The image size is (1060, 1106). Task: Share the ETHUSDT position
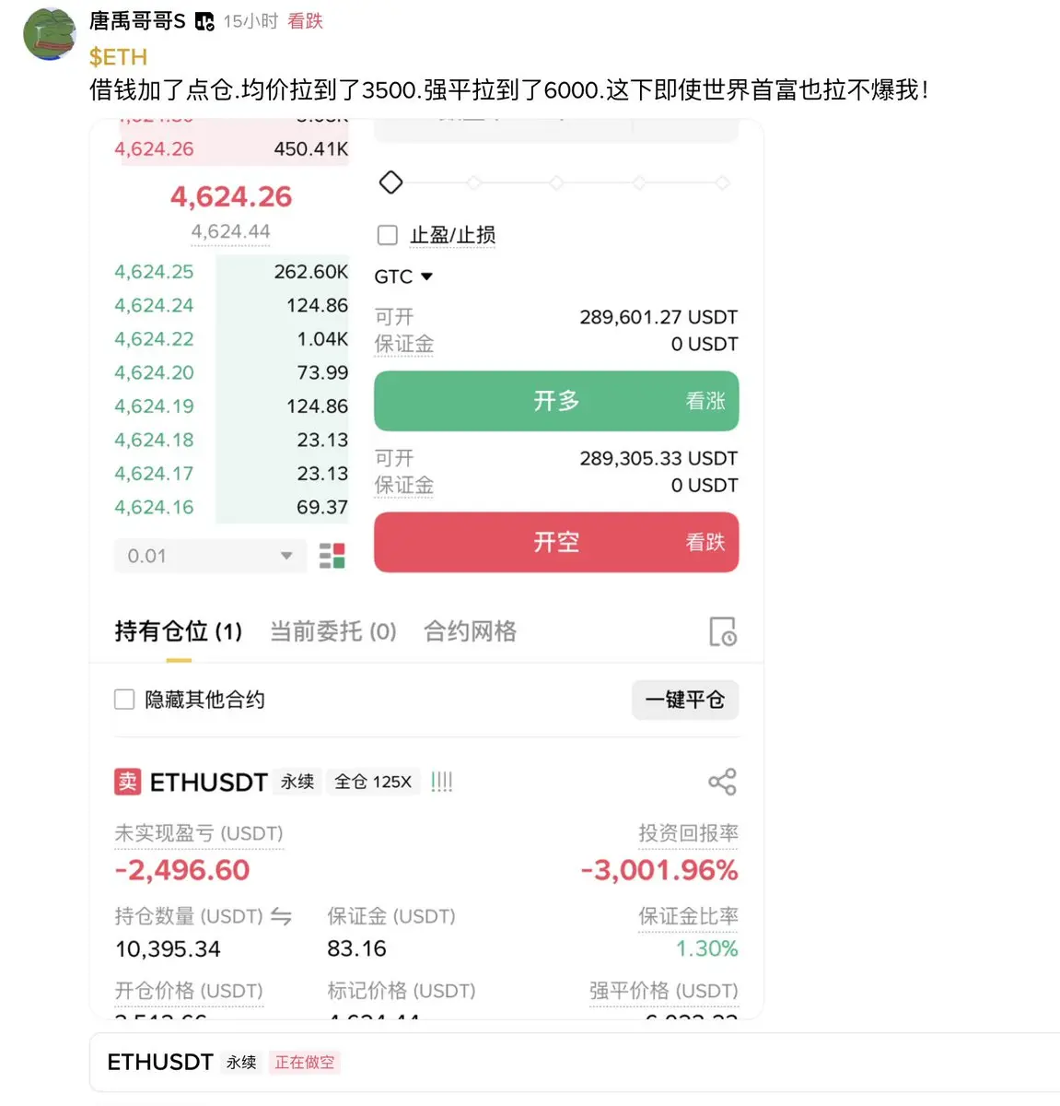click(722, 782)
